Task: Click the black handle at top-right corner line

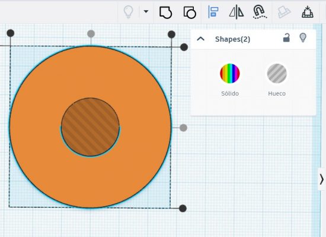Action: coord(184,48)
